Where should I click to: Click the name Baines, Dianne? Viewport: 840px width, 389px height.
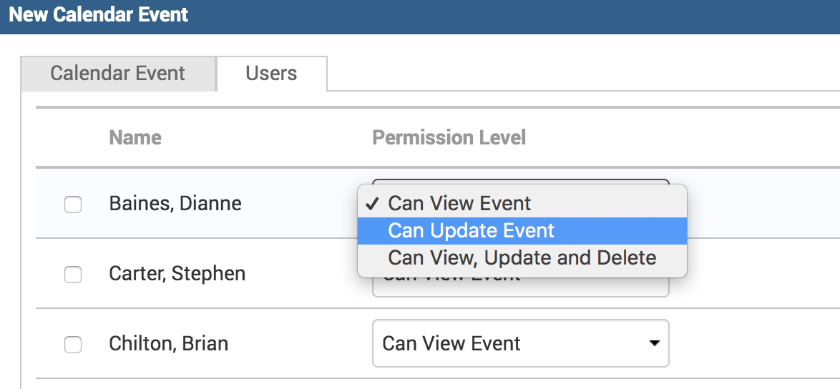[x=175, y=204]
